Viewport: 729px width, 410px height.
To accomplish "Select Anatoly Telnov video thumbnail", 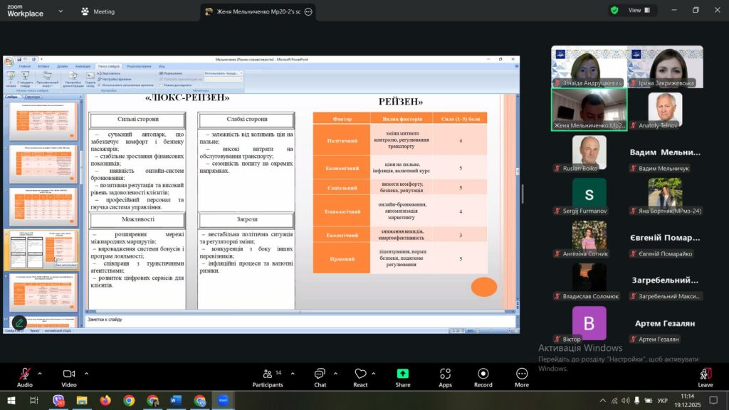I will [665, 107].
